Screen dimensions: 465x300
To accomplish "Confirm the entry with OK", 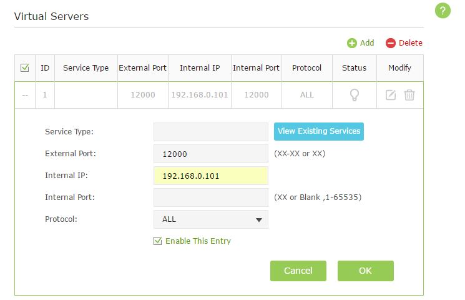I will 365,271.
